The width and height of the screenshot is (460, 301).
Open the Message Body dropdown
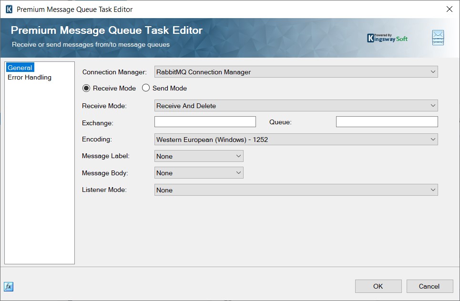coord(238,173)
